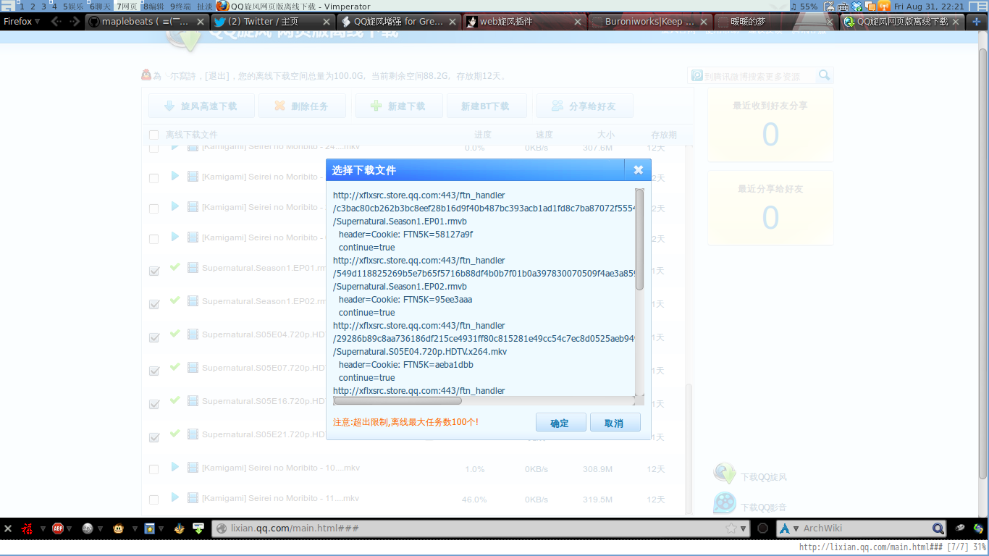Click the music note volume icon showing 55%

[794, 6]
